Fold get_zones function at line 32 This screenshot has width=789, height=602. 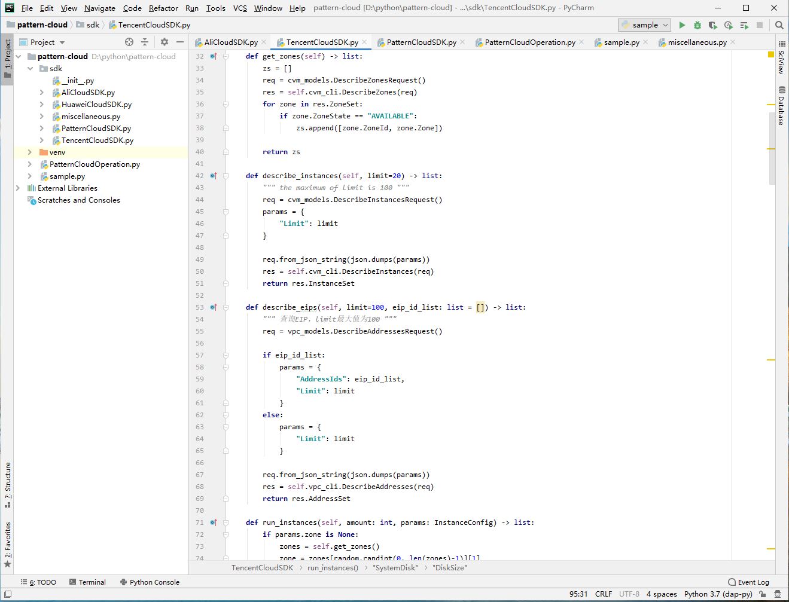click(226, 56)
